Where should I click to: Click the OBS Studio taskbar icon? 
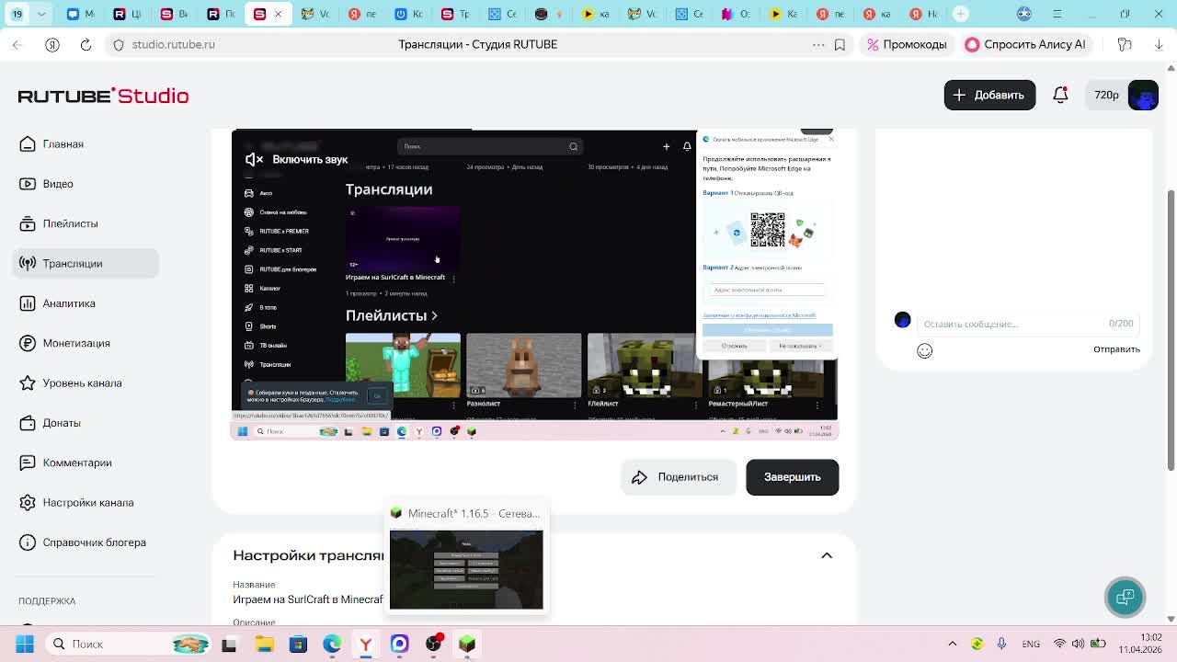(x=433, y=644)
